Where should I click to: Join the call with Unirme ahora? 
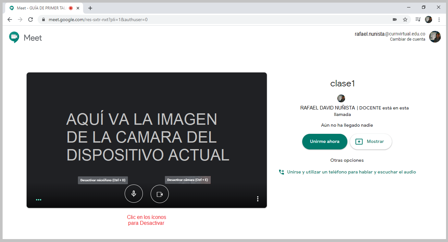(x=325, y=141)
